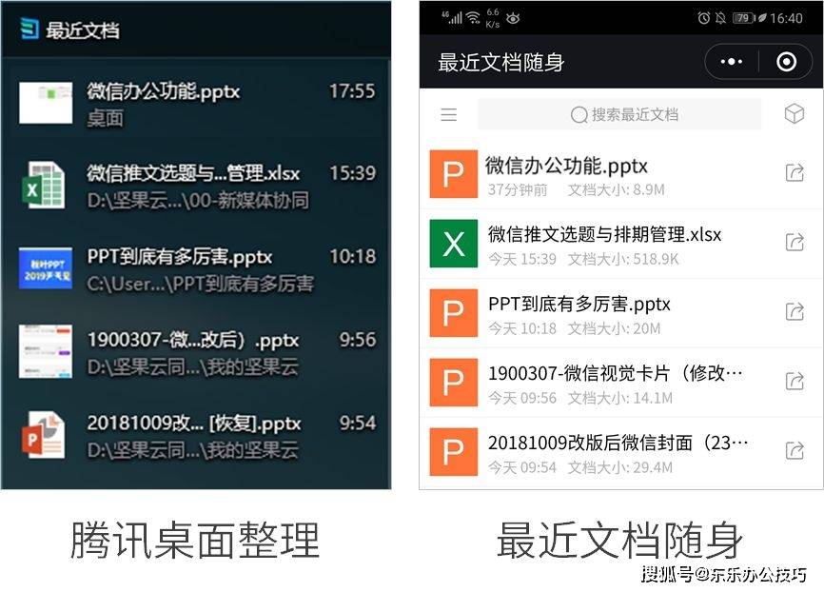Screen dimensions: 824x592
Task: Select 微信办公功能.pptx file name in desktop panel
Action: point(164,91)
